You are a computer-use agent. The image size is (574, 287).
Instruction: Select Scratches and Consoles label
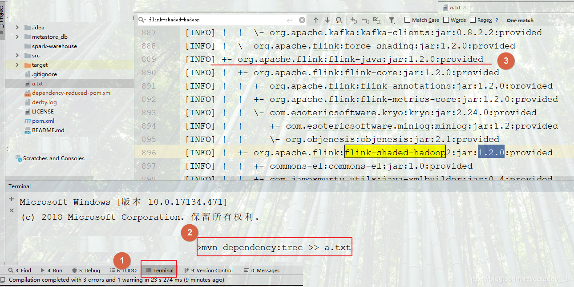pyautogui.click(x=54, y=158)
